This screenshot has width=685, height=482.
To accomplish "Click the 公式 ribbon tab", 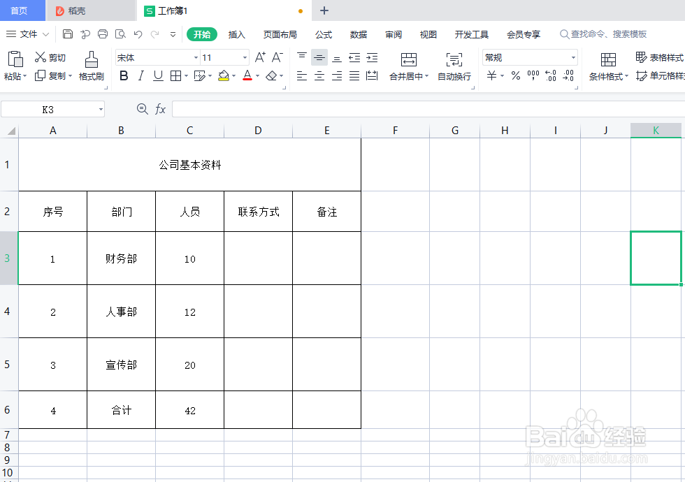I will pos(323,34).
